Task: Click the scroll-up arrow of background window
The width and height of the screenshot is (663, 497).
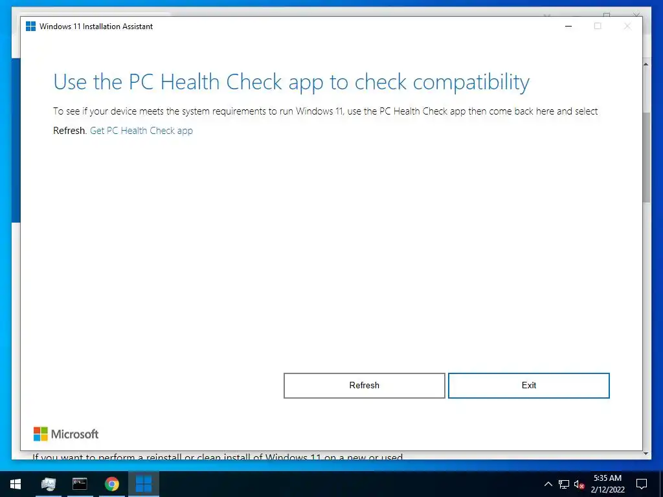Action: coord(646,64)
